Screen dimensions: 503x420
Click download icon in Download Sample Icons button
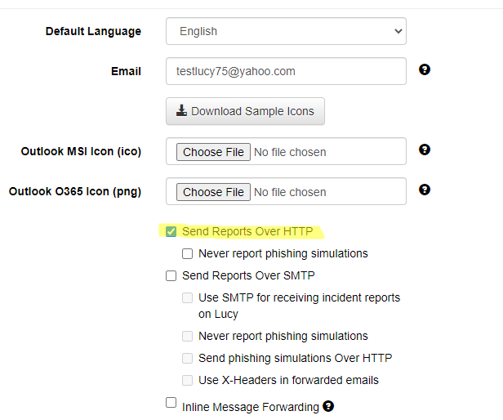(181, 110)
